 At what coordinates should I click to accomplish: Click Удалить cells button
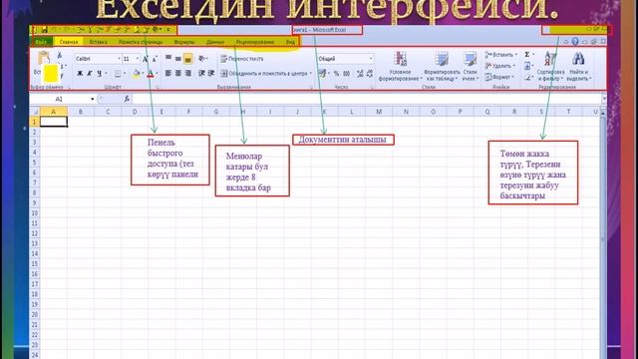click(500, 66)
